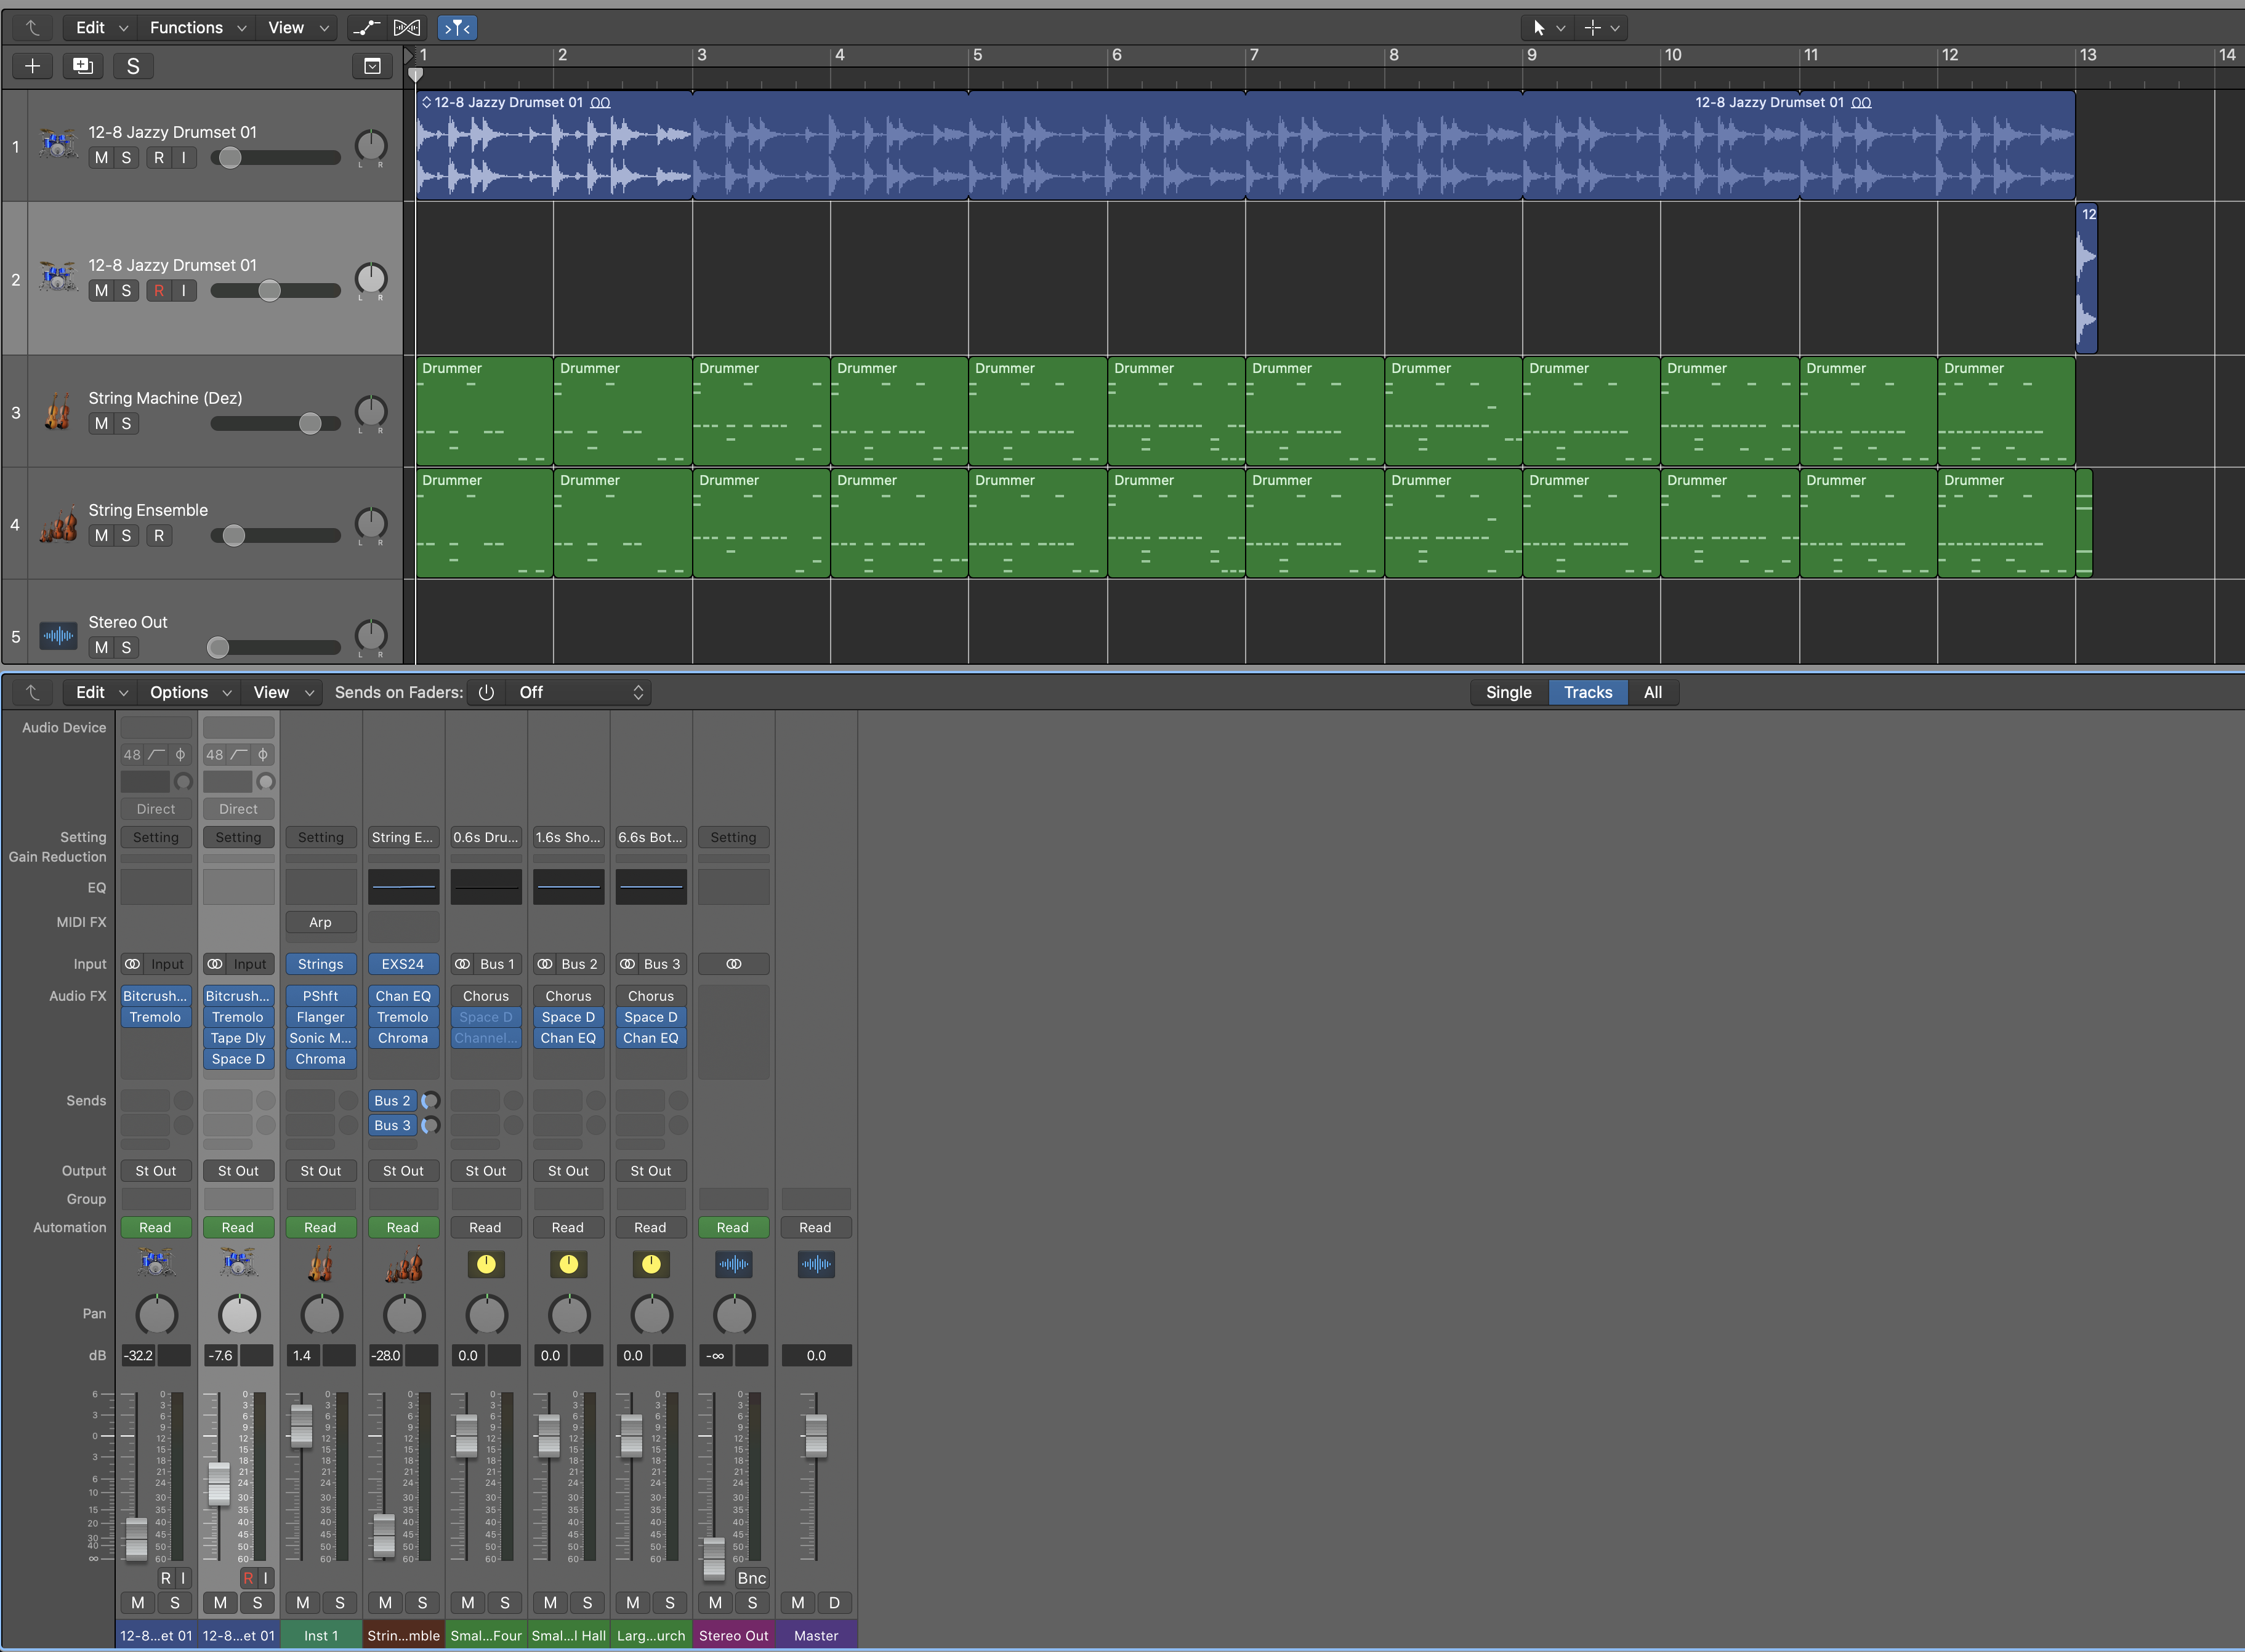The width and height of the screenshot is (2245, 1652).
Task: Open the EXS24 instrument slot
Action: pyautogui.click(x=403, y=964)
